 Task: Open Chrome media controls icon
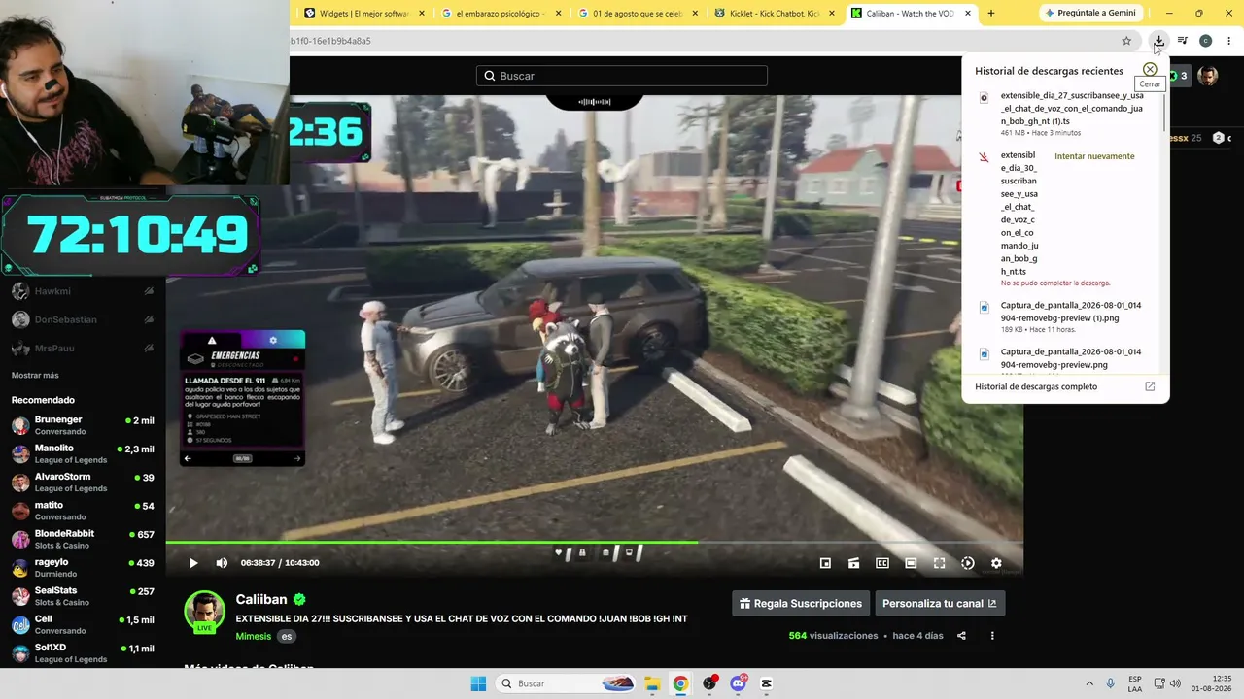coord(1182,41)
